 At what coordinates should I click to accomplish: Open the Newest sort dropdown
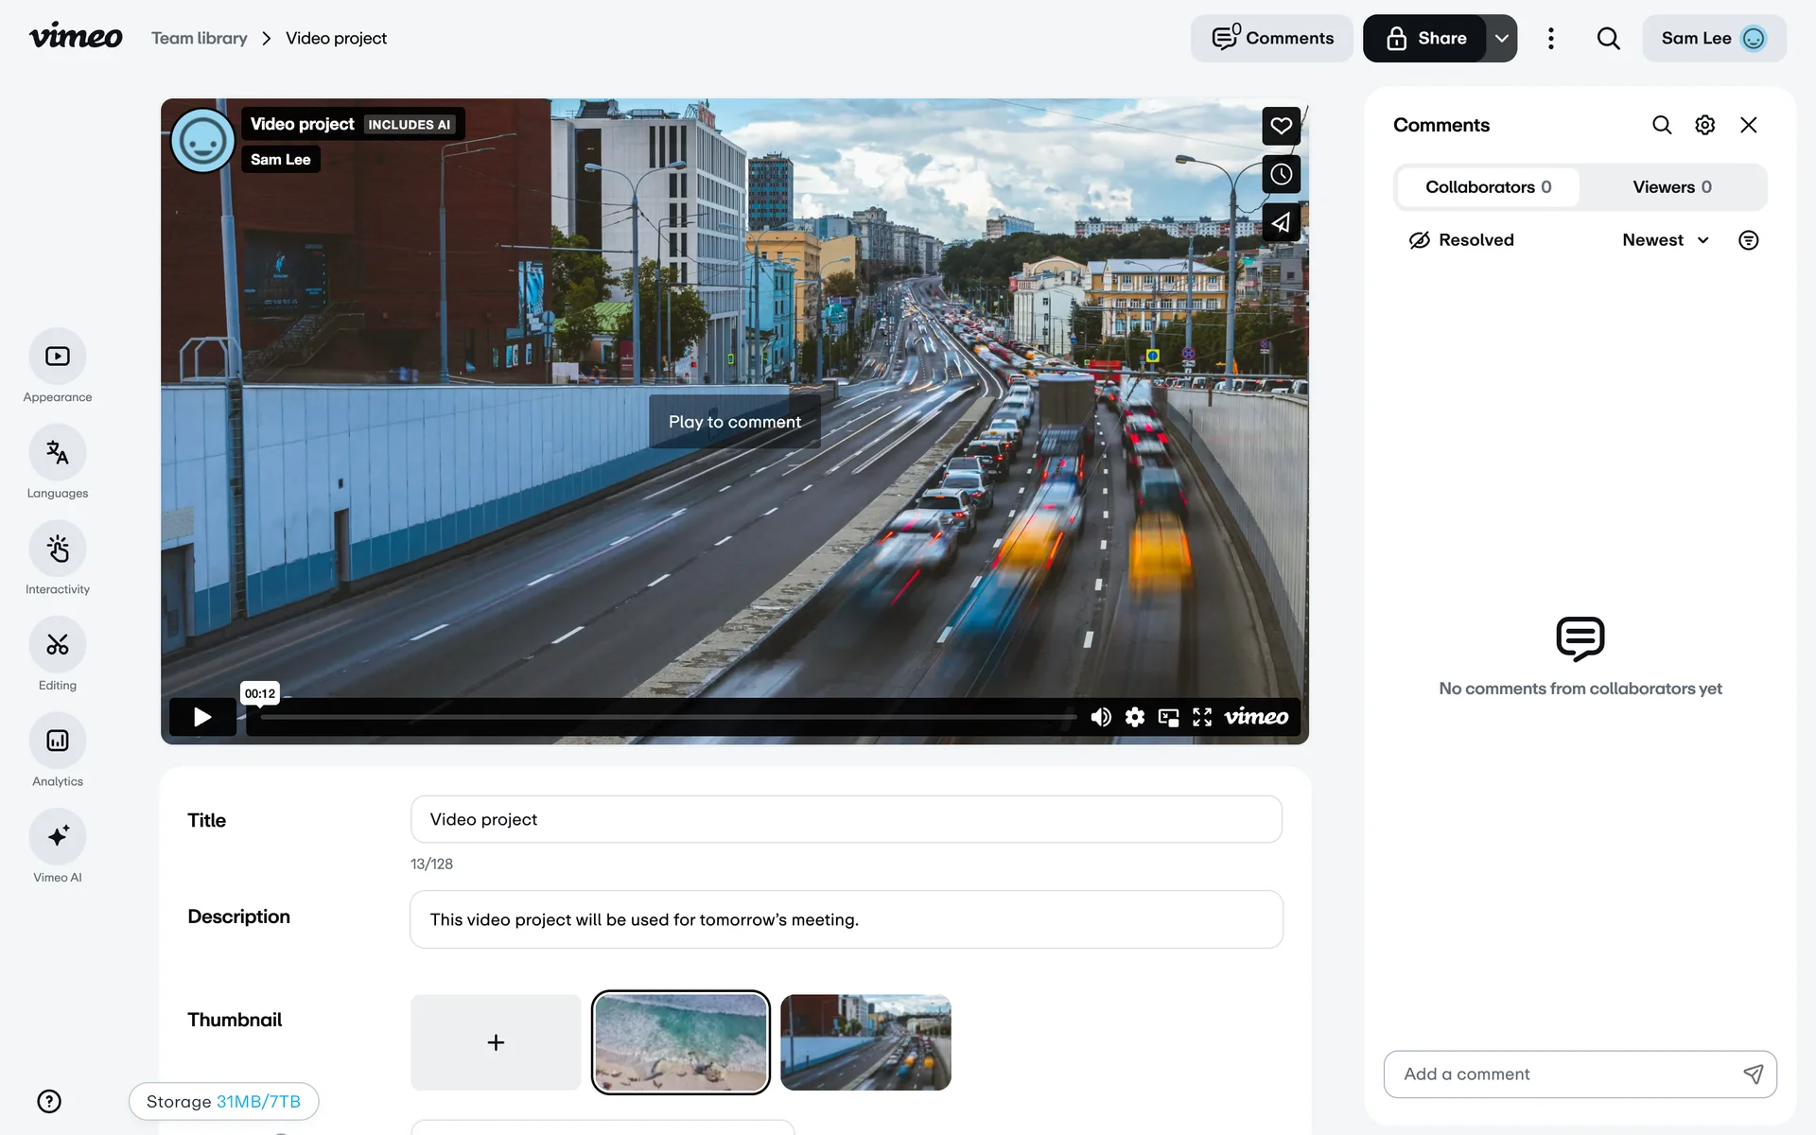pyautogui.click(x=1665, y=240)
